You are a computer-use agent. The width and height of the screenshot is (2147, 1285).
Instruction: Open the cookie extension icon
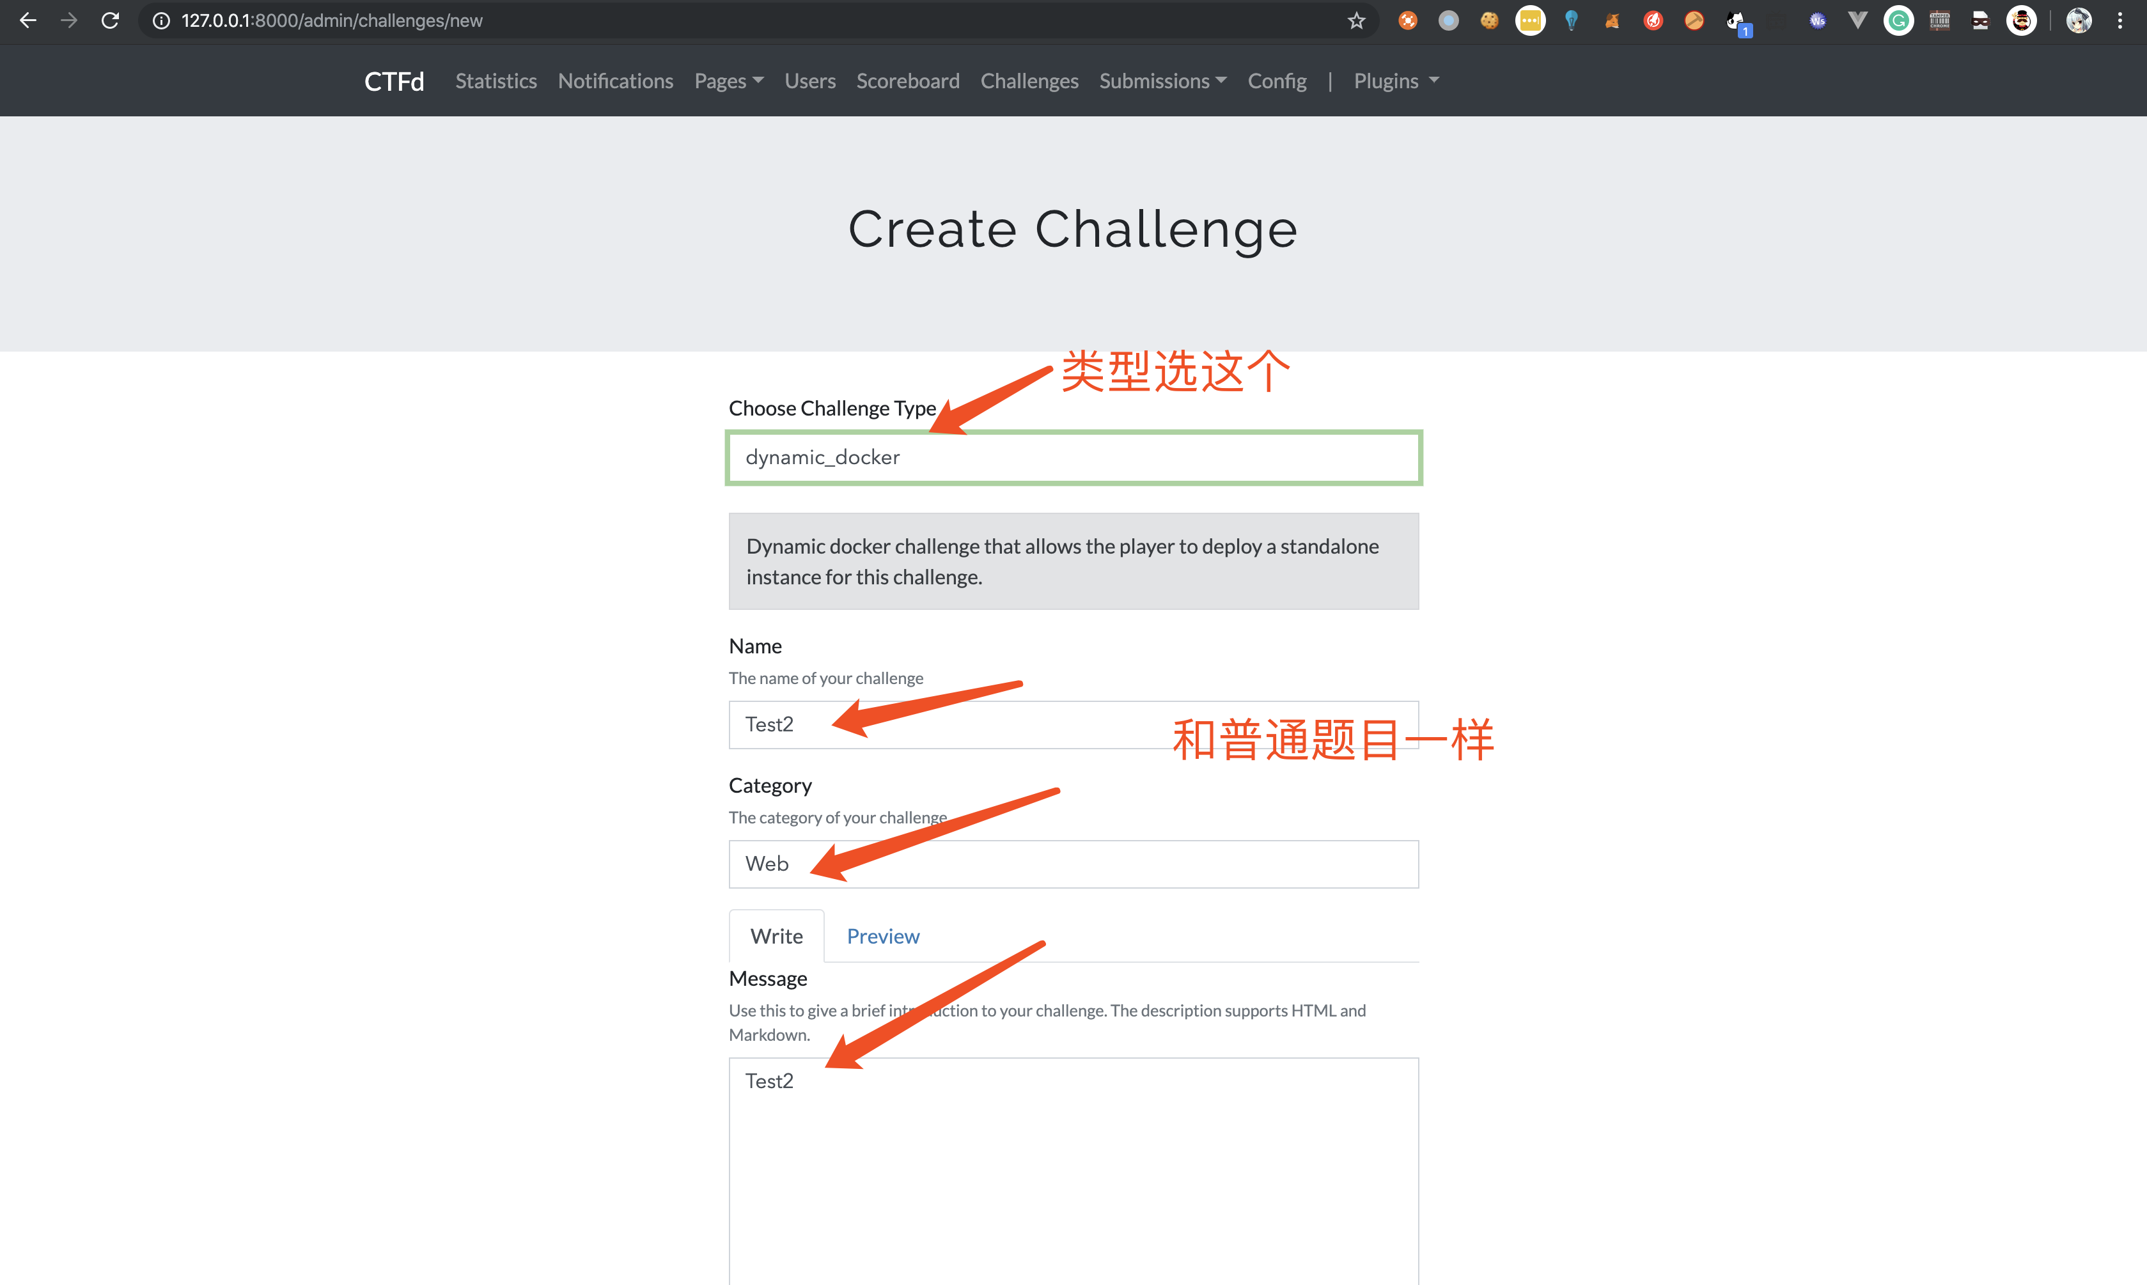[x=1489, y=21]
